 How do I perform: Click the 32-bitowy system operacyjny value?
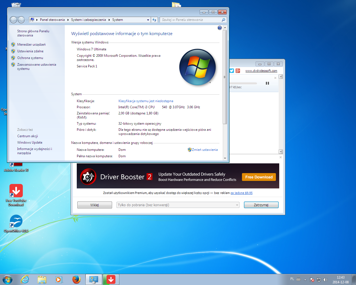tap(140, 124)
